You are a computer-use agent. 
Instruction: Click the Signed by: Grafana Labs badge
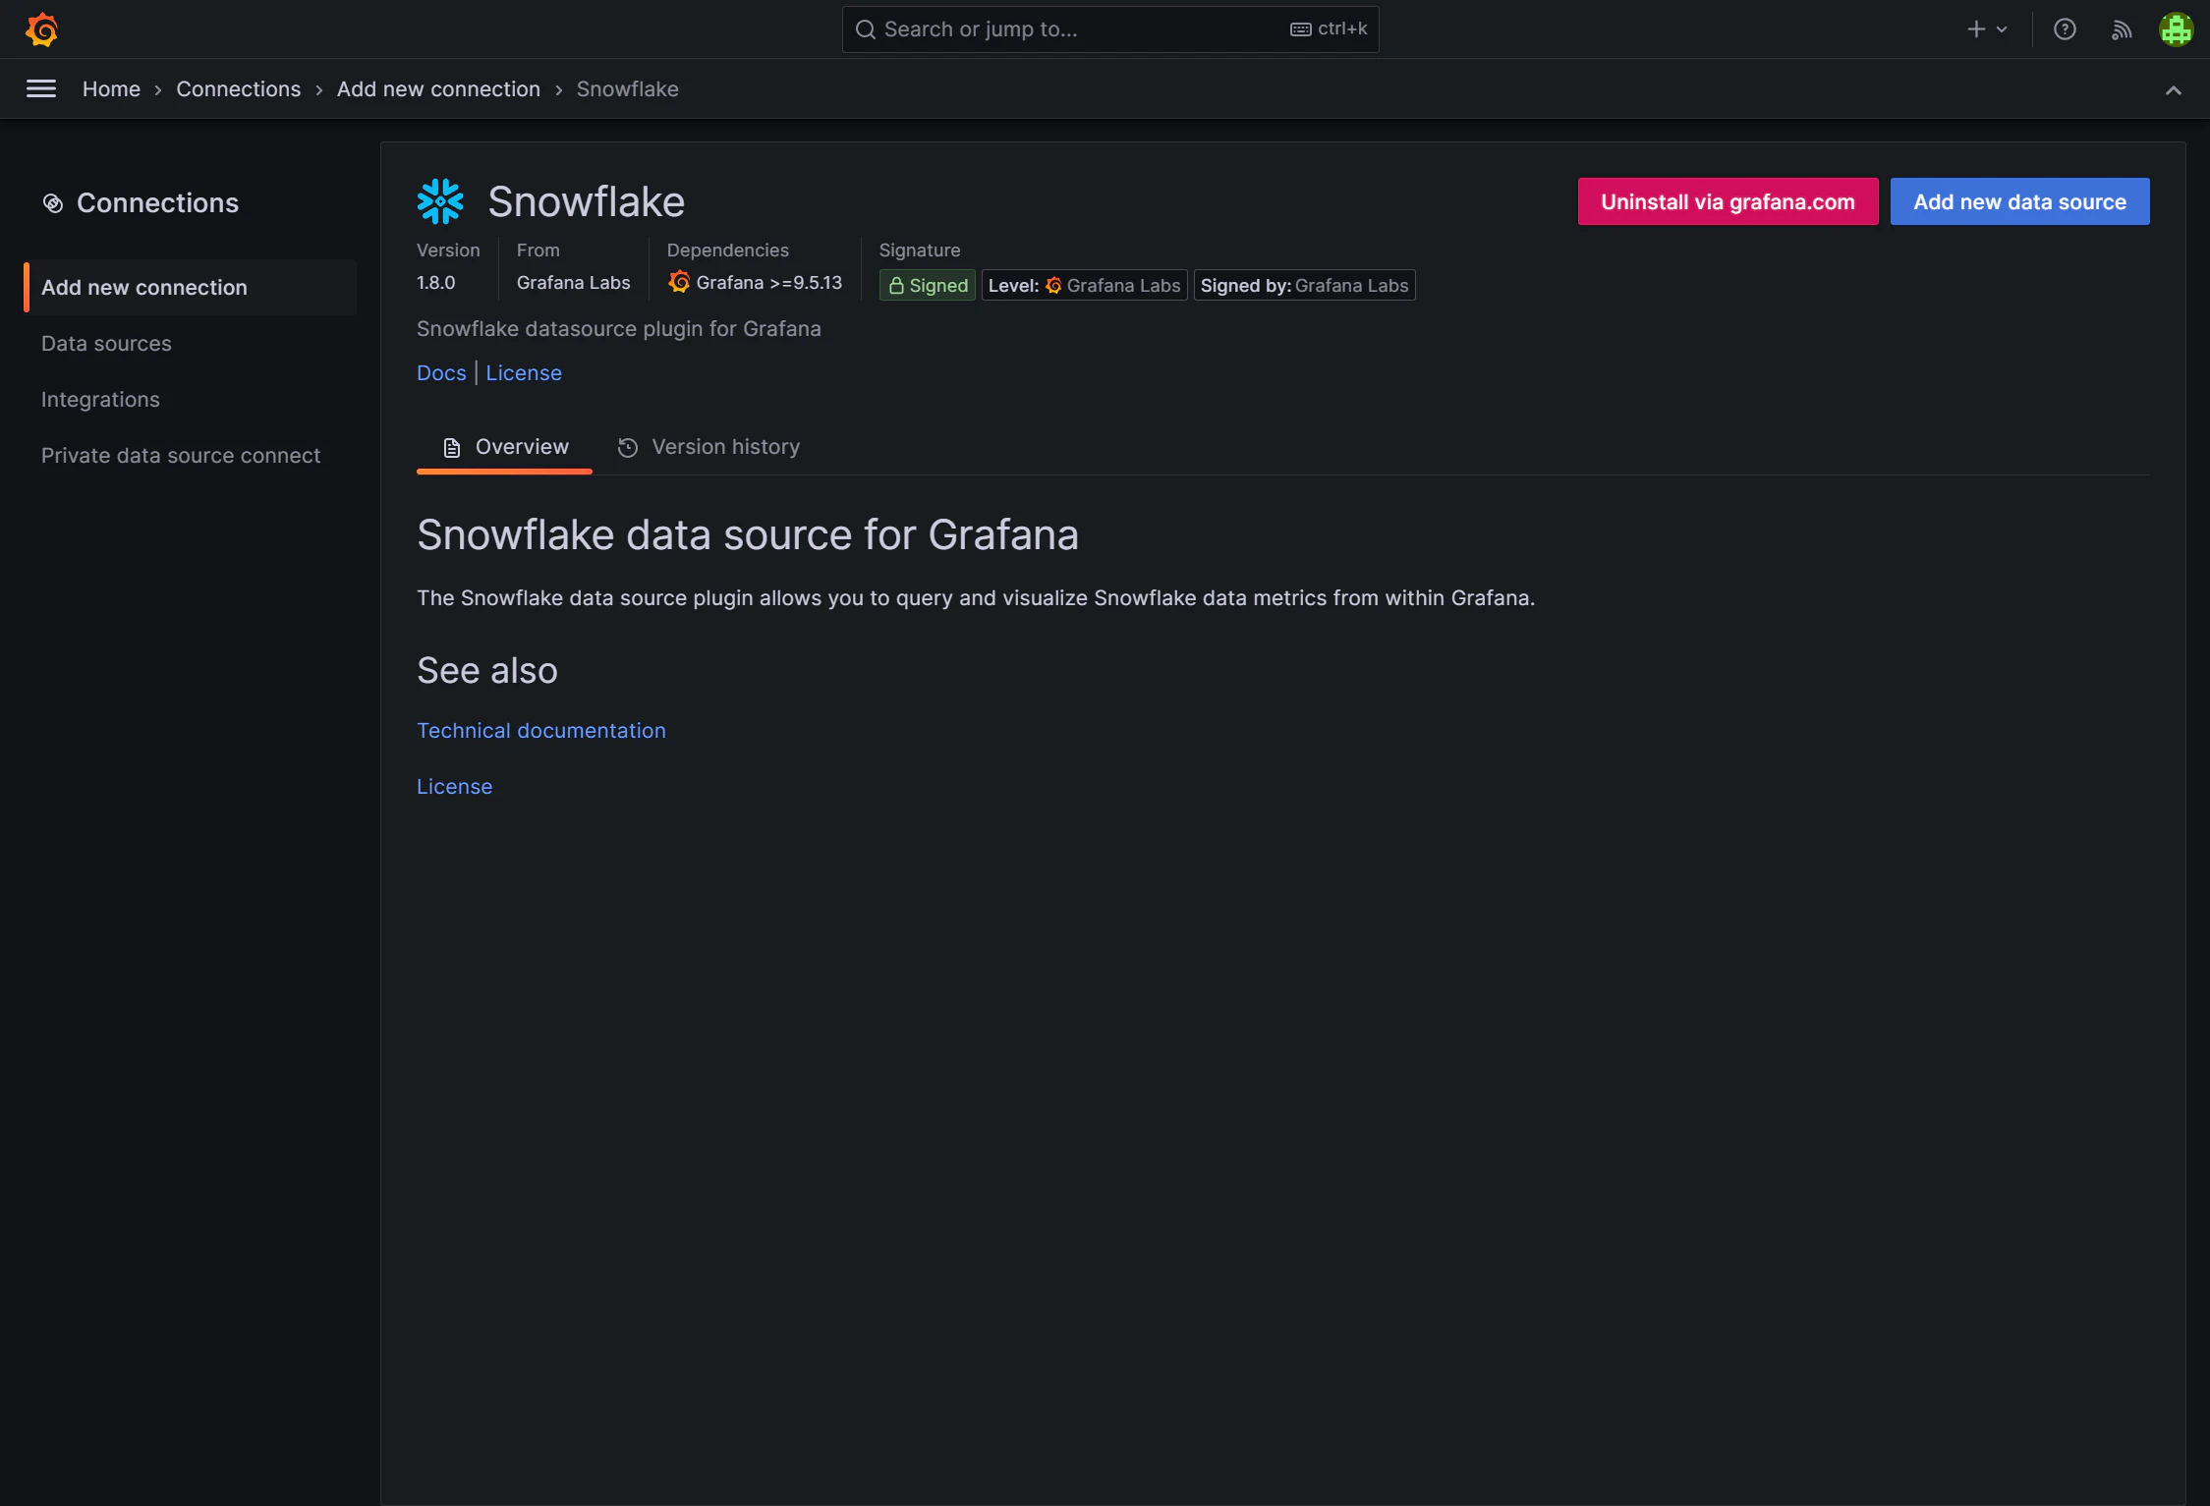(x=1304, y=286)
